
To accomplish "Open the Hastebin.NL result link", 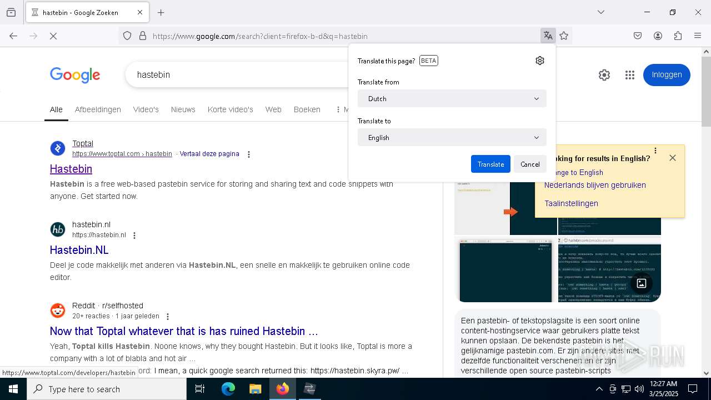I will click(79, 250).
